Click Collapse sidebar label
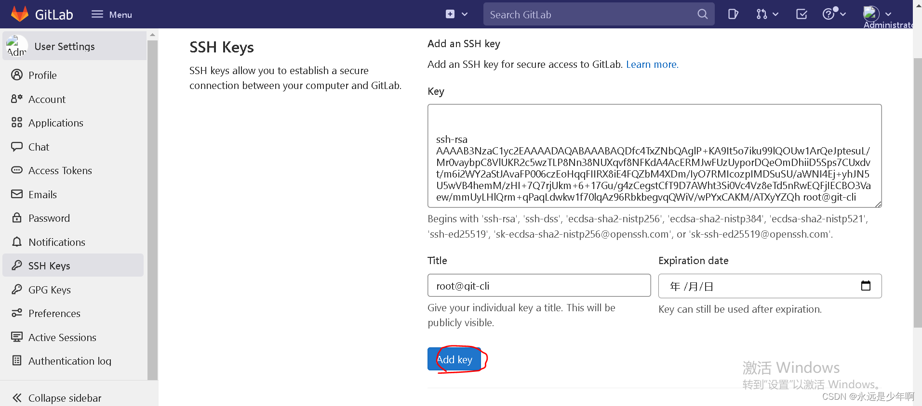This screenshot has height=406, width=922. 65,398
